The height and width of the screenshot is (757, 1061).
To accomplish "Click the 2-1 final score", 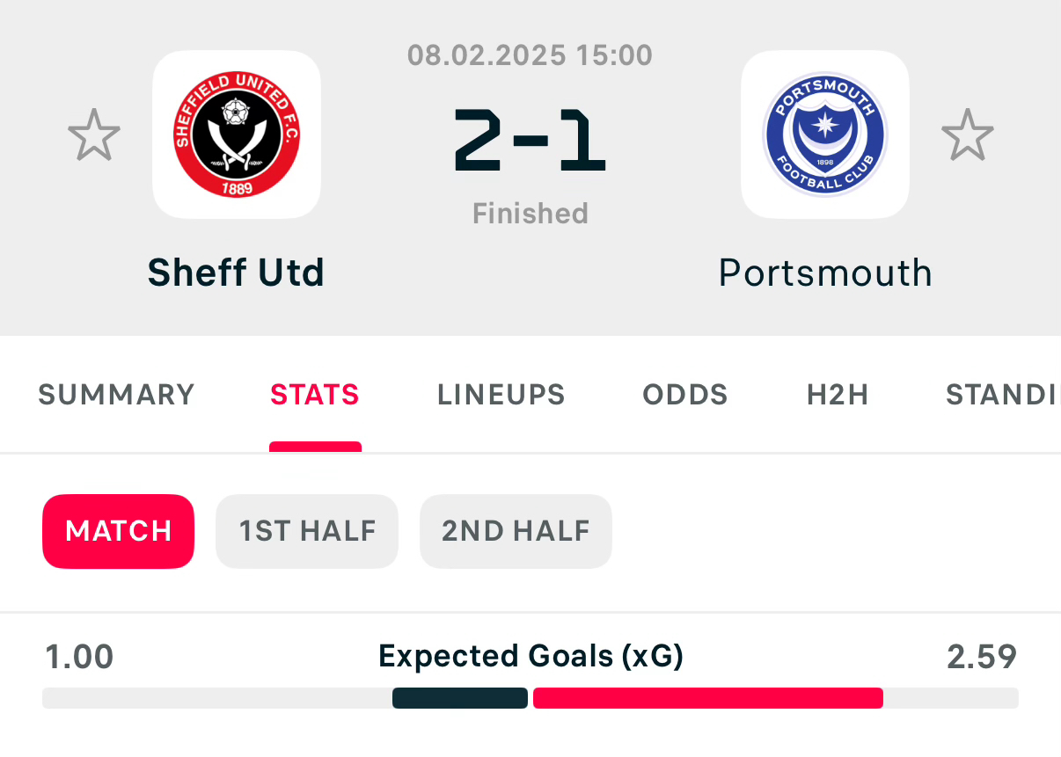I will click(530, 140).
